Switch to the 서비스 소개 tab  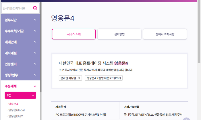(x=74, y=34)
